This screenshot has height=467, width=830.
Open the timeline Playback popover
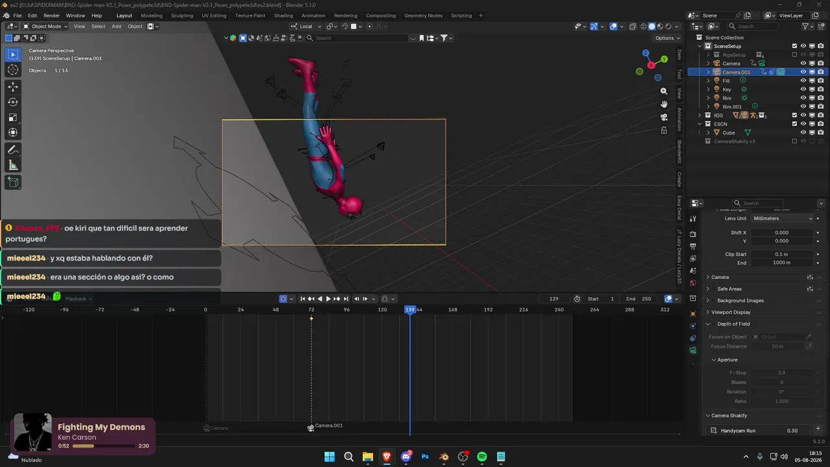point(78,299)
